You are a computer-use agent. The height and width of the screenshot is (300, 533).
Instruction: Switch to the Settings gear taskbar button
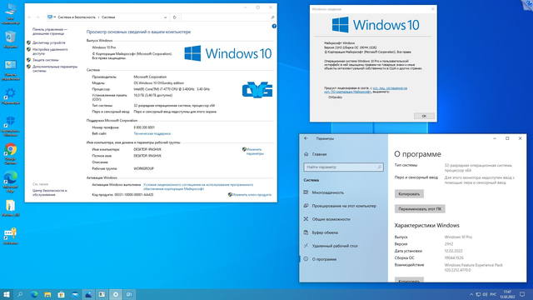pyautogui.click(x=116, y=294)
